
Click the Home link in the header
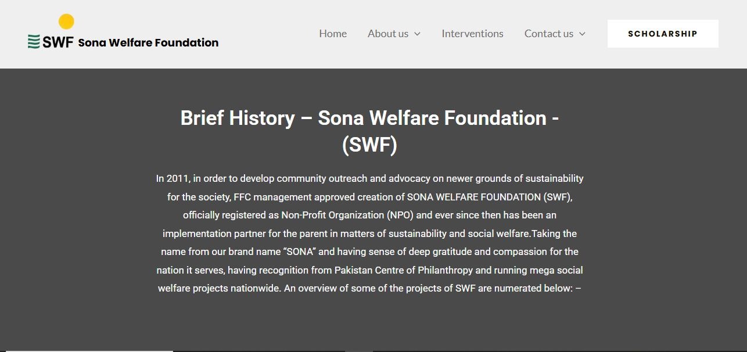pos(332,34)
